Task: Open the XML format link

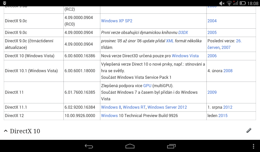Action: click(170, 41)
